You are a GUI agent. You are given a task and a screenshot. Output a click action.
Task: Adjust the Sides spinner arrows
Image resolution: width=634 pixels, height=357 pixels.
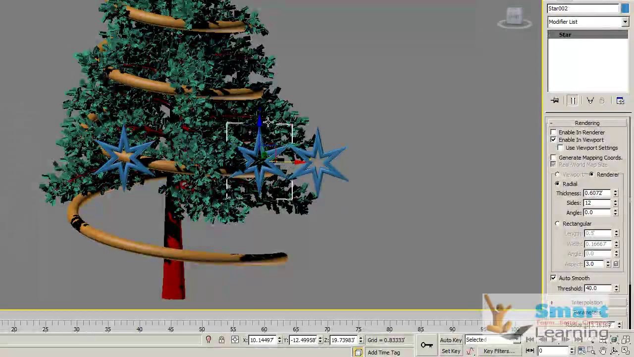coord(616,203)
